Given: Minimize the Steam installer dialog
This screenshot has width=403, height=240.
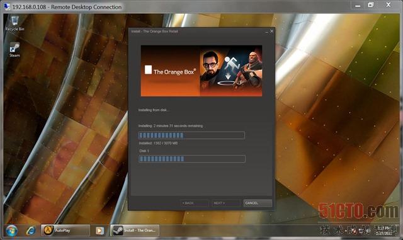Looking at the screenshot, I should 266,31.
